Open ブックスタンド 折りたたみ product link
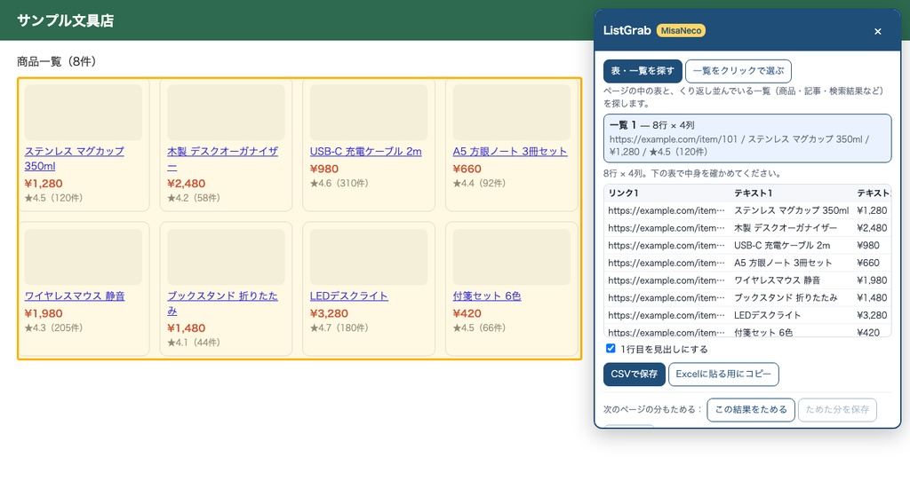This screenshot has width=910, height=489. (x=222, y=303)
